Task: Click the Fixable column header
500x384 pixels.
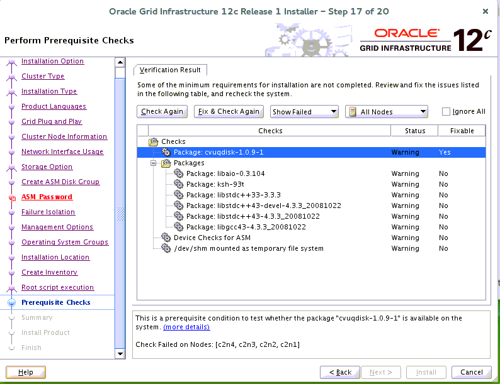Action: click(x=462, y=131)
